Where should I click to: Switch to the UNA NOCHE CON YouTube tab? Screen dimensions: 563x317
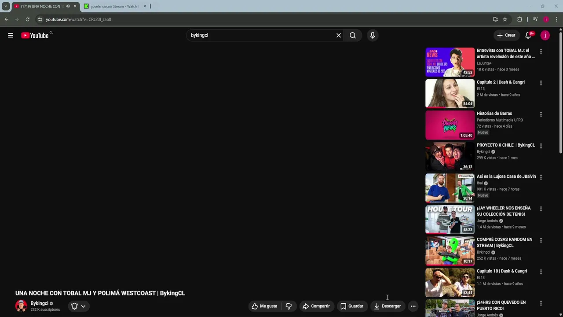coord(42,6)
